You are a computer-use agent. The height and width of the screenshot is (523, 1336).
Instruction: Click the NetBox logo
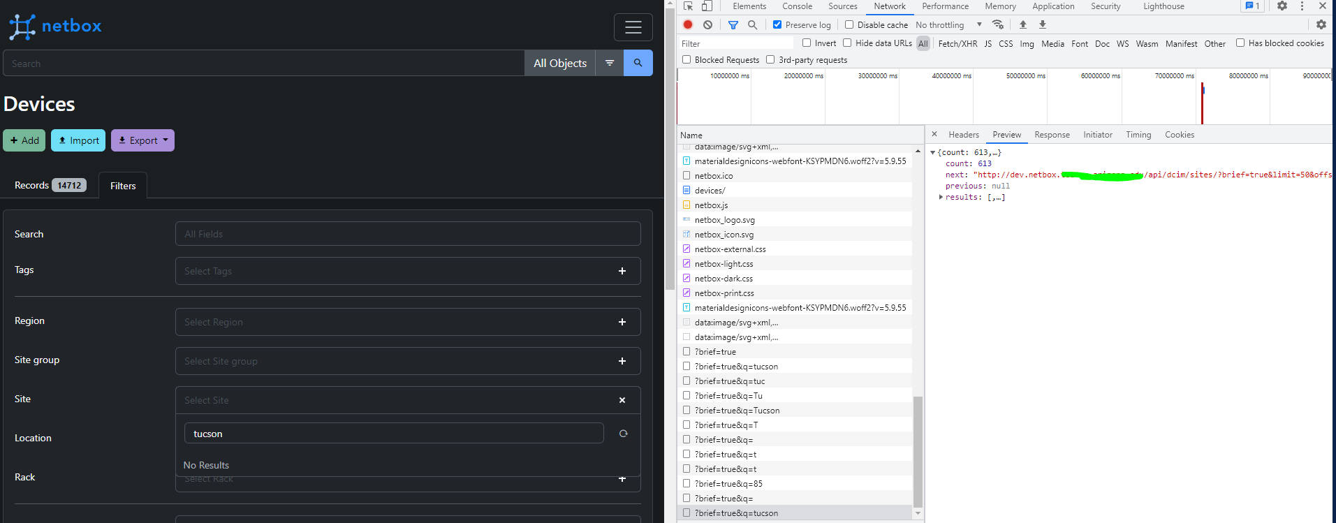tap(55, 27)
